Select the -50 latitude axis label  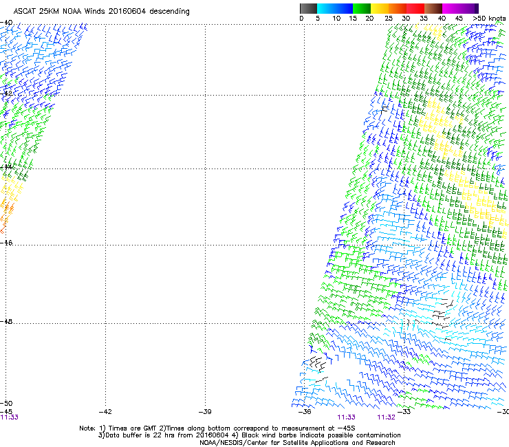(6, 404)
